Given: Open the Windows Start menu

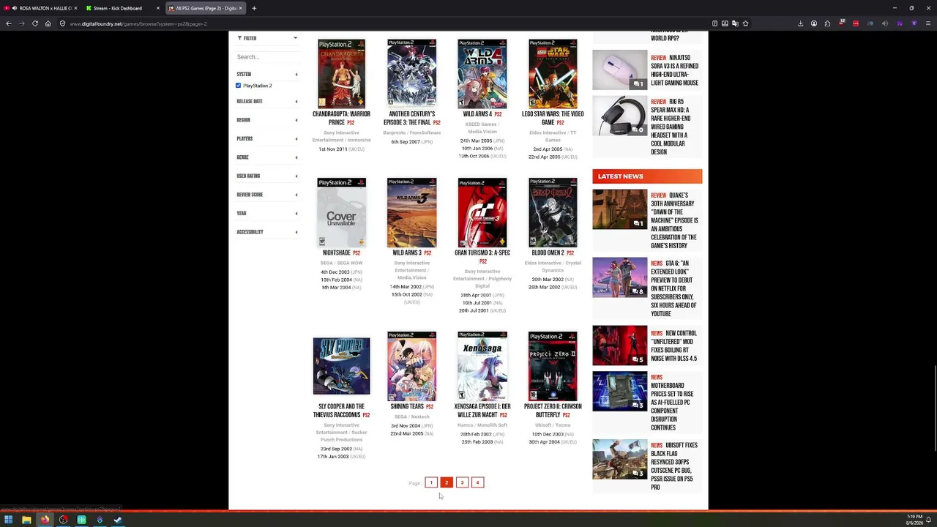Looking at the screenshot, I should click(8, 520).
